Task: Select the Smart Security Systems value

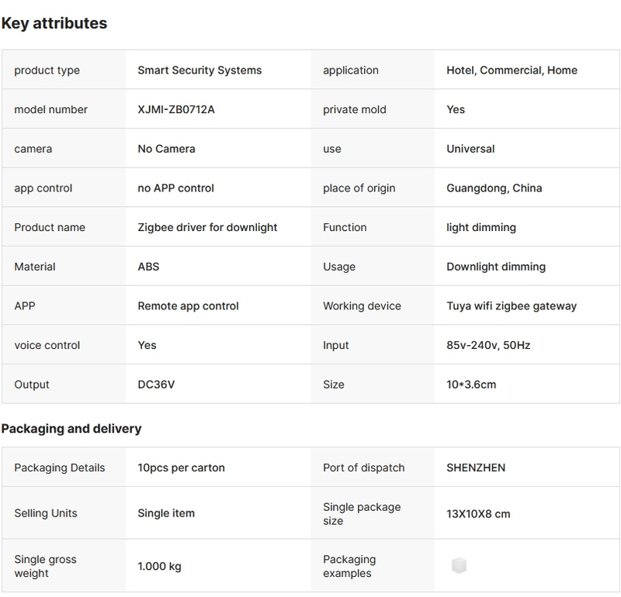Action: tap(199, 70)
